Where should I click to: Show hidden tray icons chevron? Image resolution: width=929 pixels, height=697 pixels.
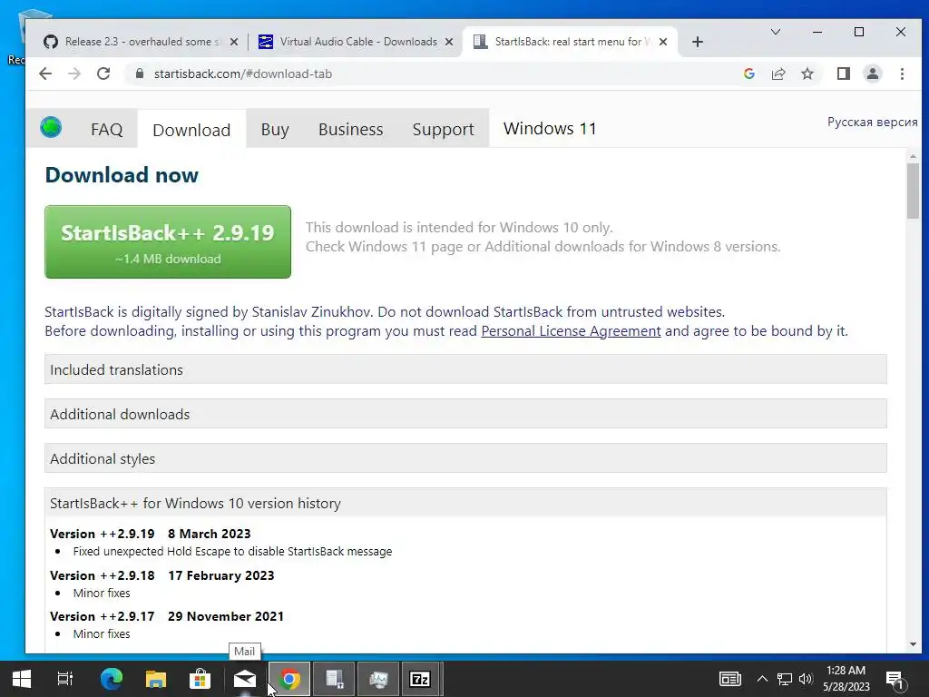(x=762, y=679)
